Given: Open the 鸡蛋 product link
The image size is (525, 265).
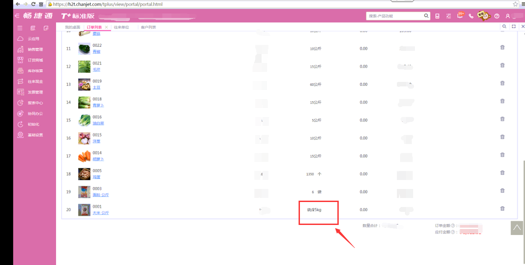Looking at the screenshot, I should tap(97, 177).
